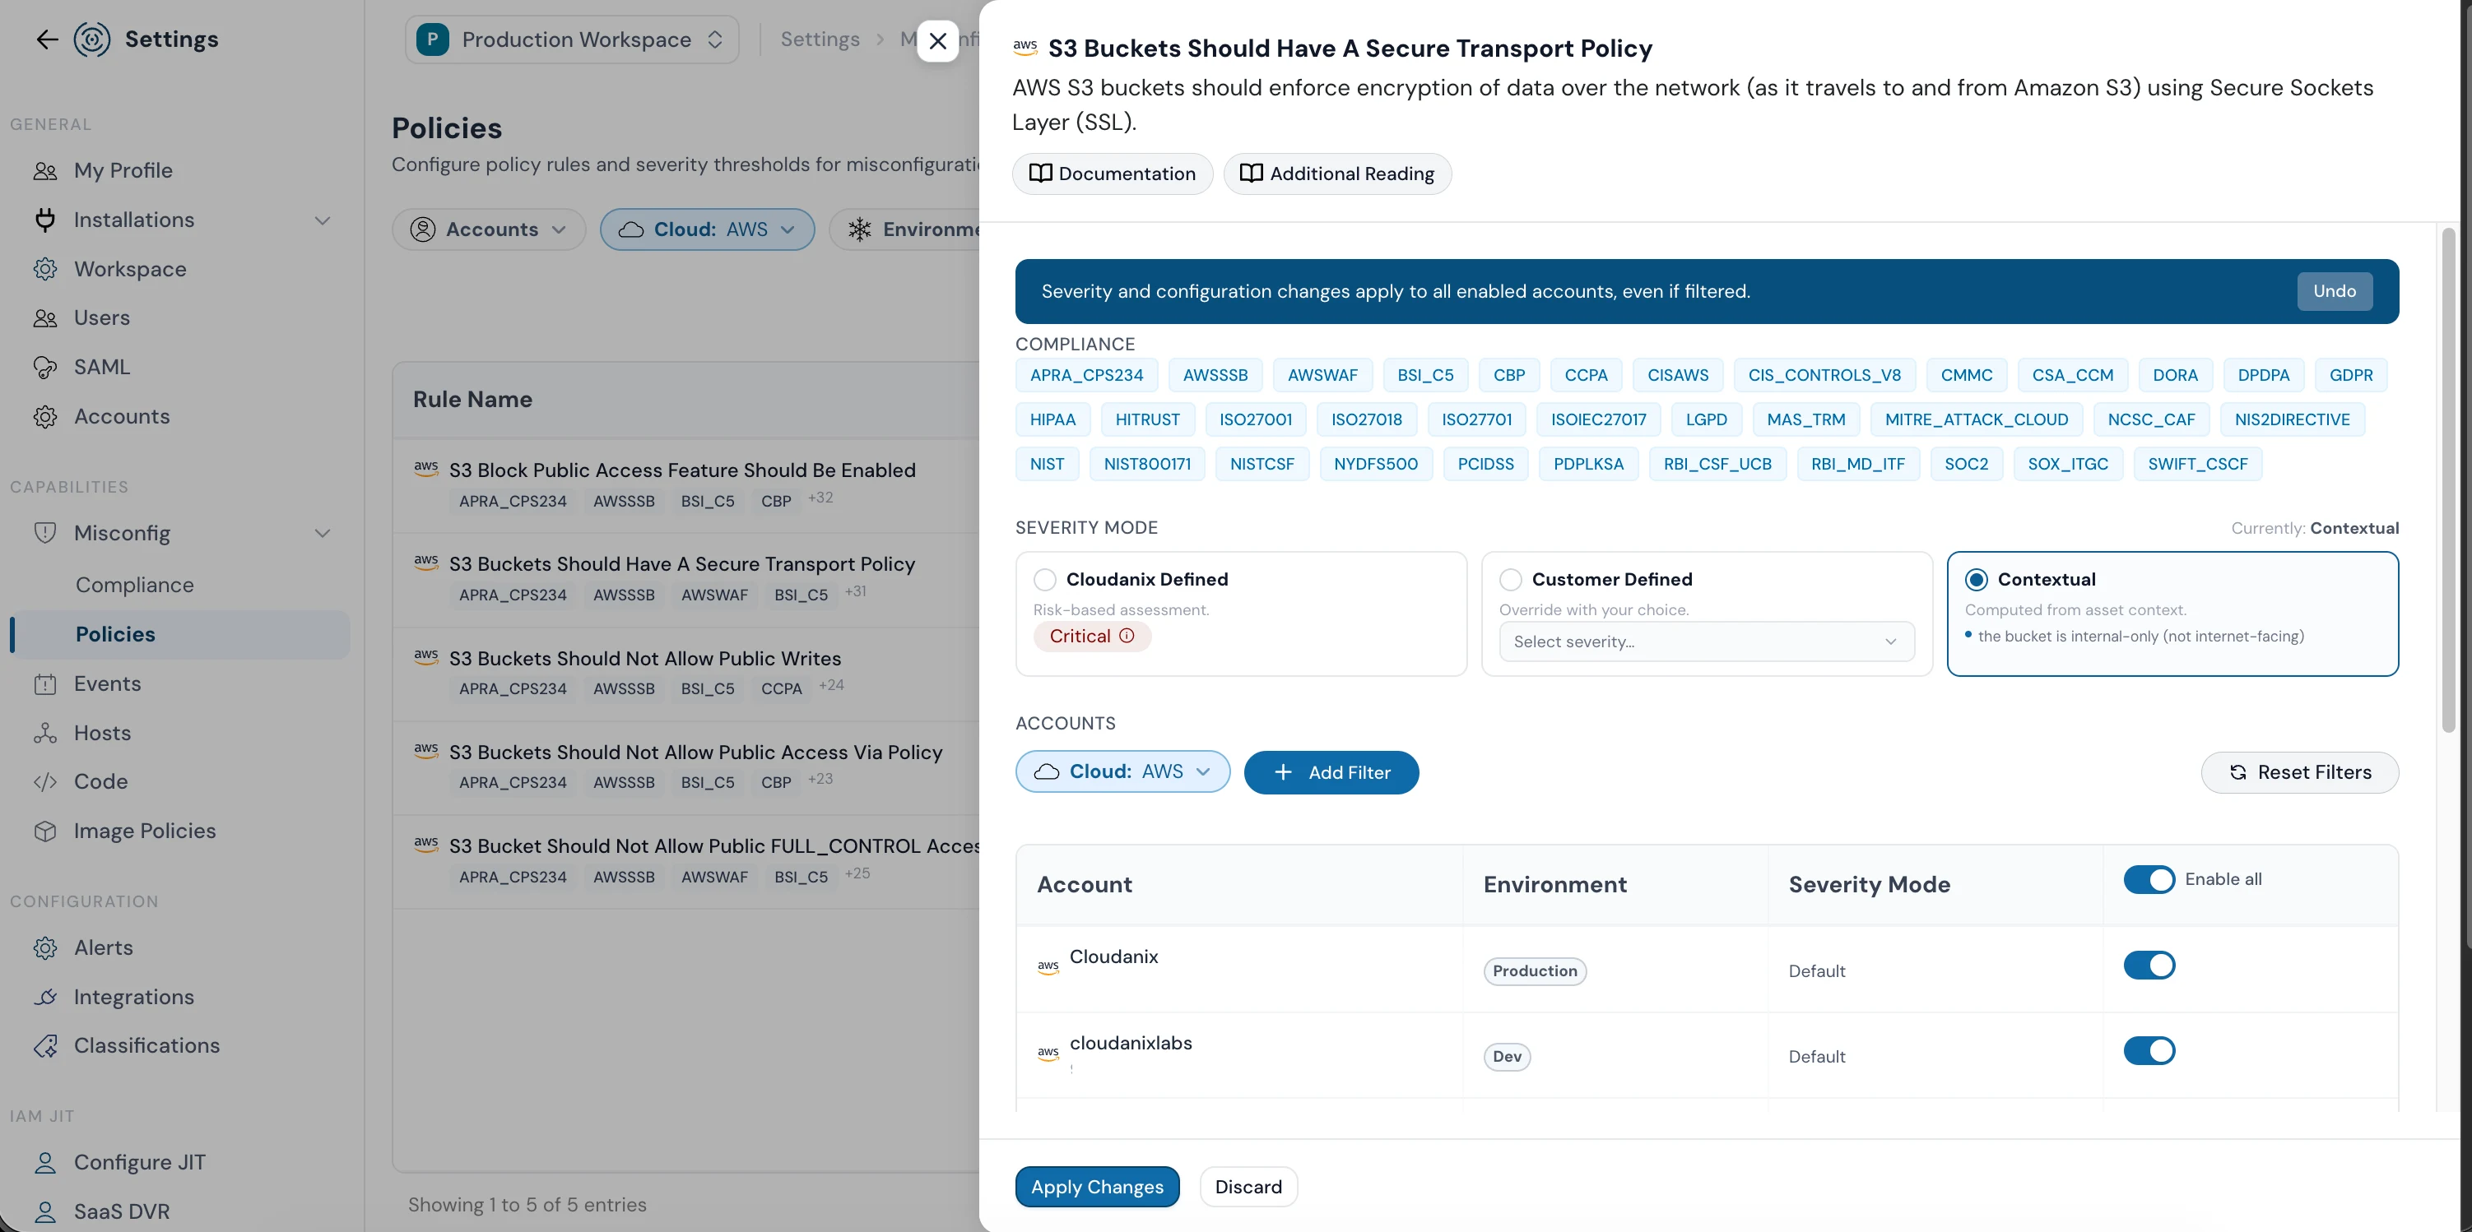The height and width of the screenshot is (1232, 2472).
Task: Click the Installations plug icon
Action: point(45,220)
